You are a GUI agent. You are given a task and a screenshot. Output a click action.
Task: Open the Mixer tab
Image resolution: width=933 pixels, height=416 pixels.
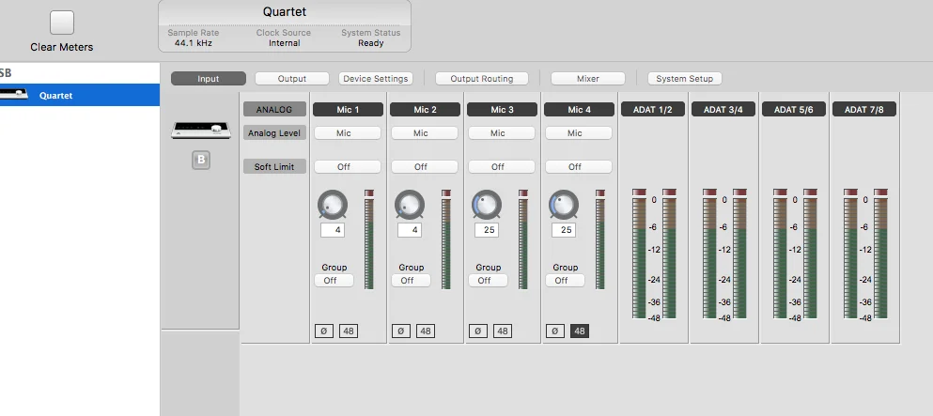pos(588,79)
